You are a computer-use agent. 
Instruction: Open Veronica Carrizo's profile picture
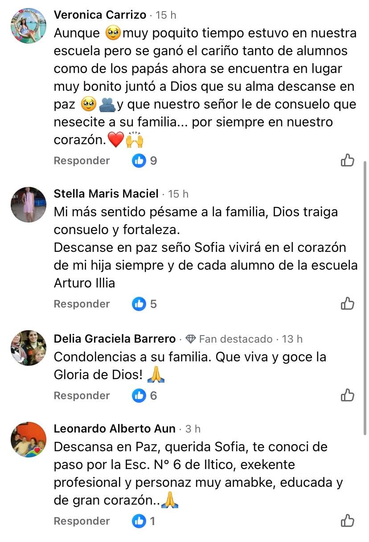(x=29, y=26)
